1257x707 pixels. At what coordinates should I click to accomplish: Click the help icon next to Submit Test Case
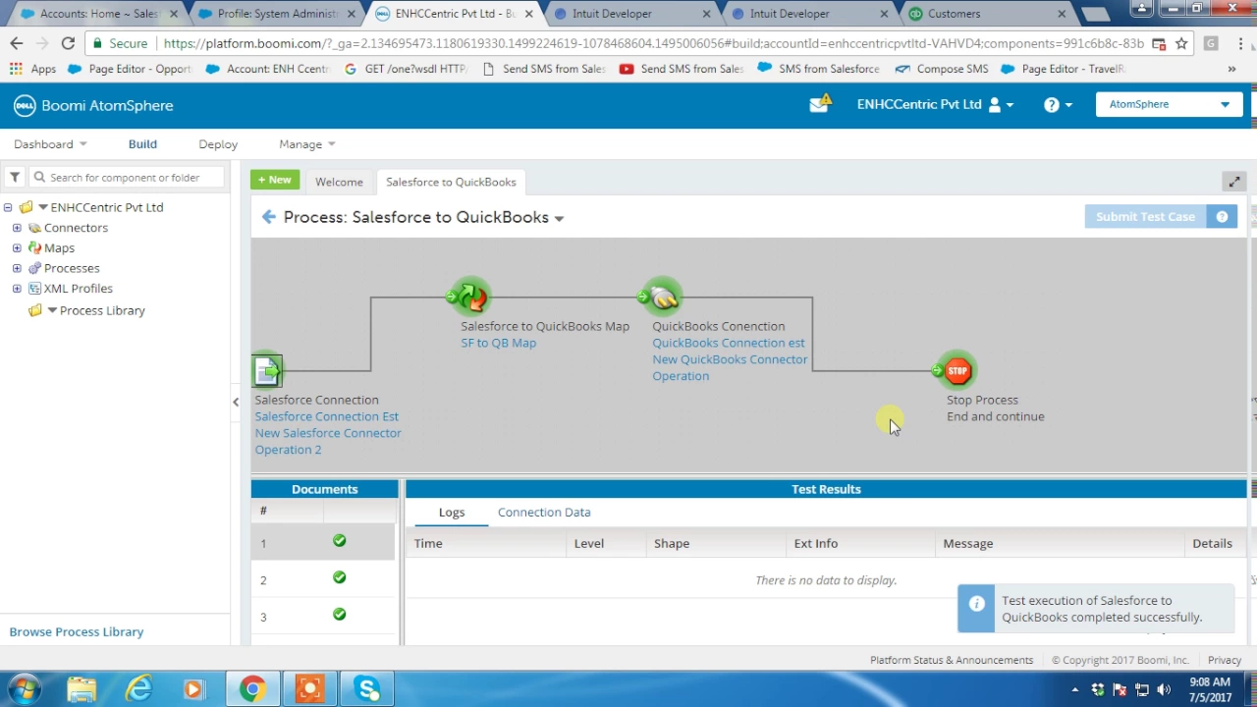tap(1222, 217)
